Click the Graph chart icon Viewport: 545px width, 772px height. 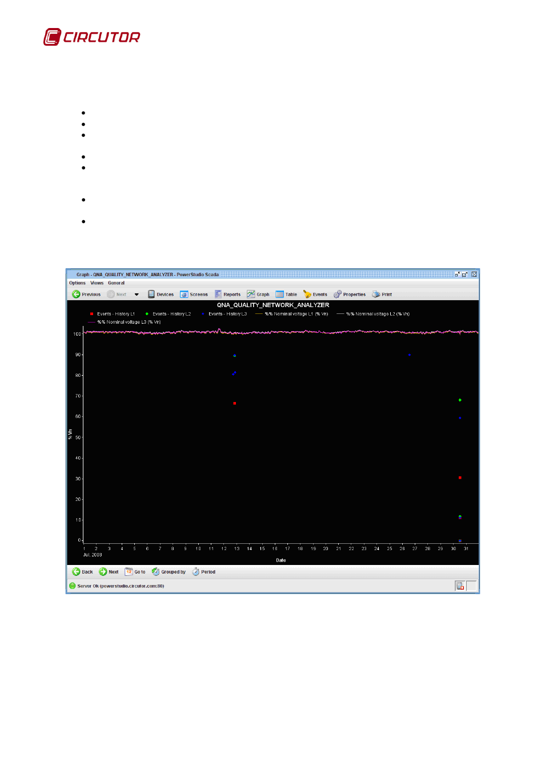coord(251,294)
